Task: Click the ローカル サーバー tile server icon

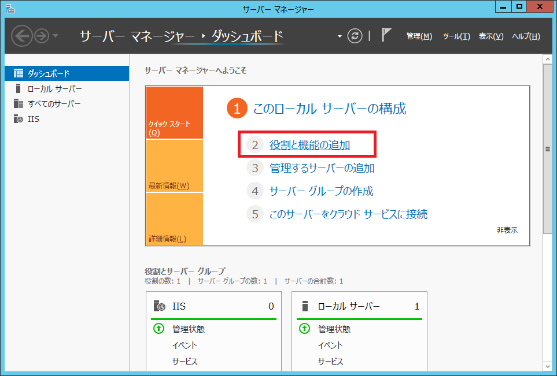Action: pyautogui.click(x=305, y=306)
